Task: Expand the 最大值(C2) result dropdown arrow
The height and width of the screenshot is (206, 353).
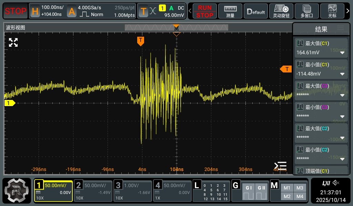Action: [342, 138]
